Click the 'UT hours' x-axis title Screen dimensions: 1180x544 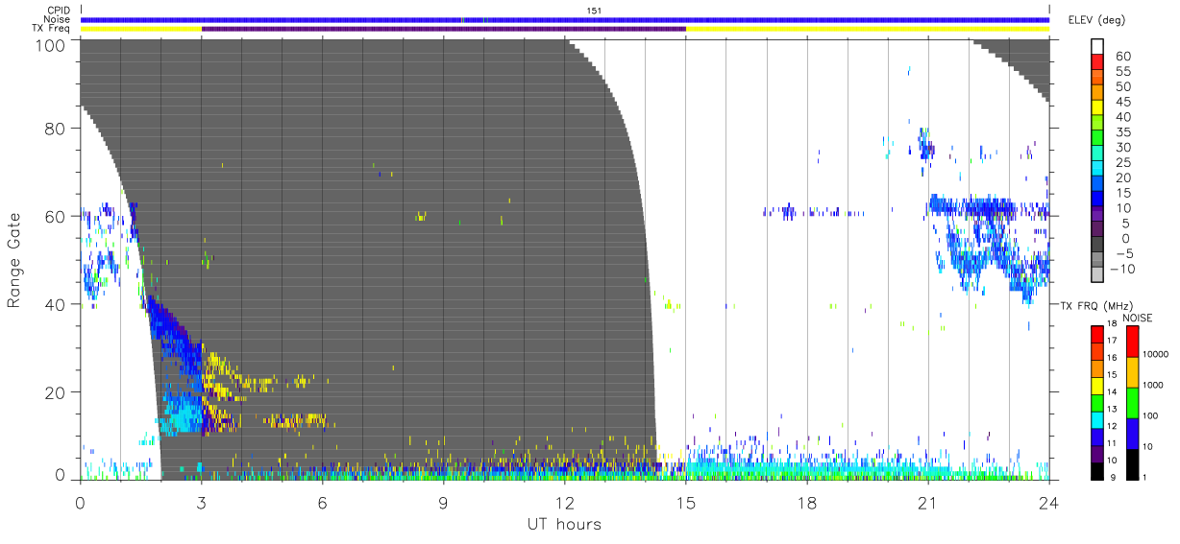564,524
